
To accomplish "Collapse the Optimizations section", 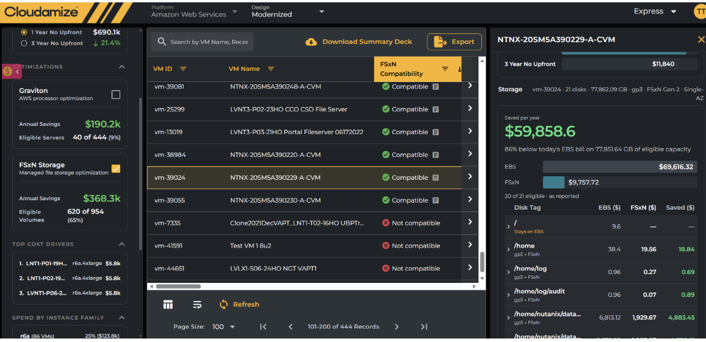I will click(x=121, y=67).
